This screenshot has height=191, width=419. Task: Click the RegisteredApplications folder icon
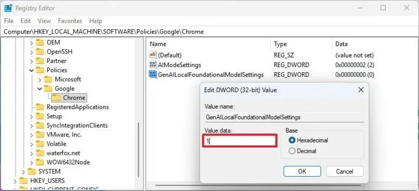pyautogui.click(x=40, y=107)
